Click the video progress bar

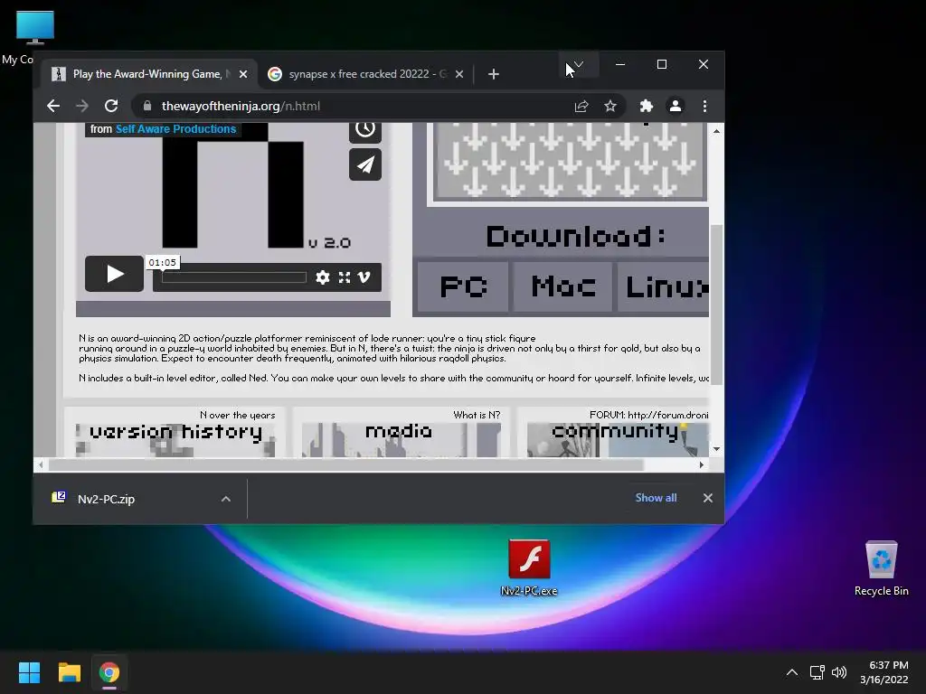(x=234, y=277)
